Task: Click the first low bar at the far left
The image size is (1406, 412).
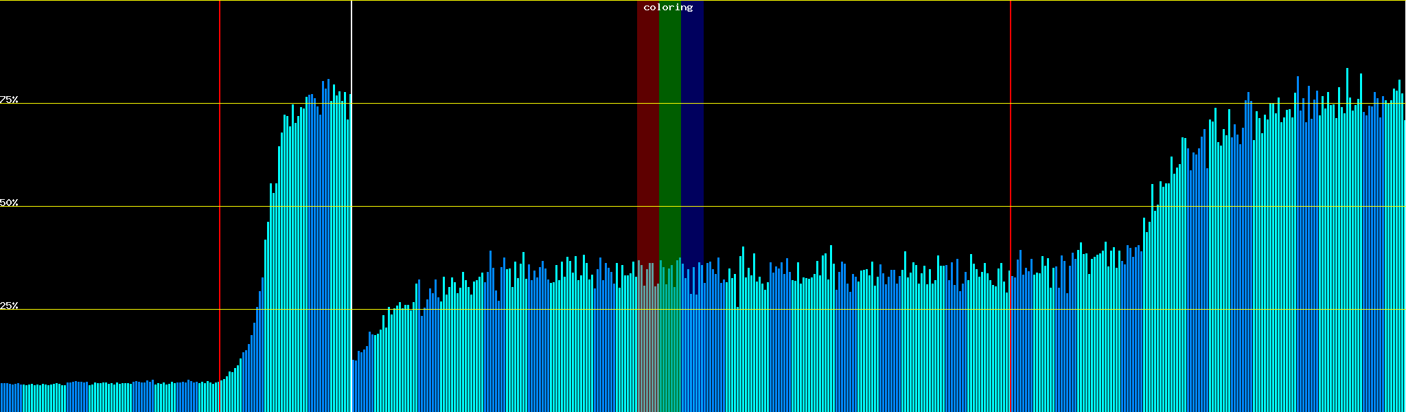Action: pyautogui.click(x=1, y=398)
